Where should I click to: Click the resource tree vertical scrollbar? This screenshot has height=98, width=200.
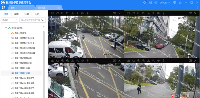tap(44, 64)
